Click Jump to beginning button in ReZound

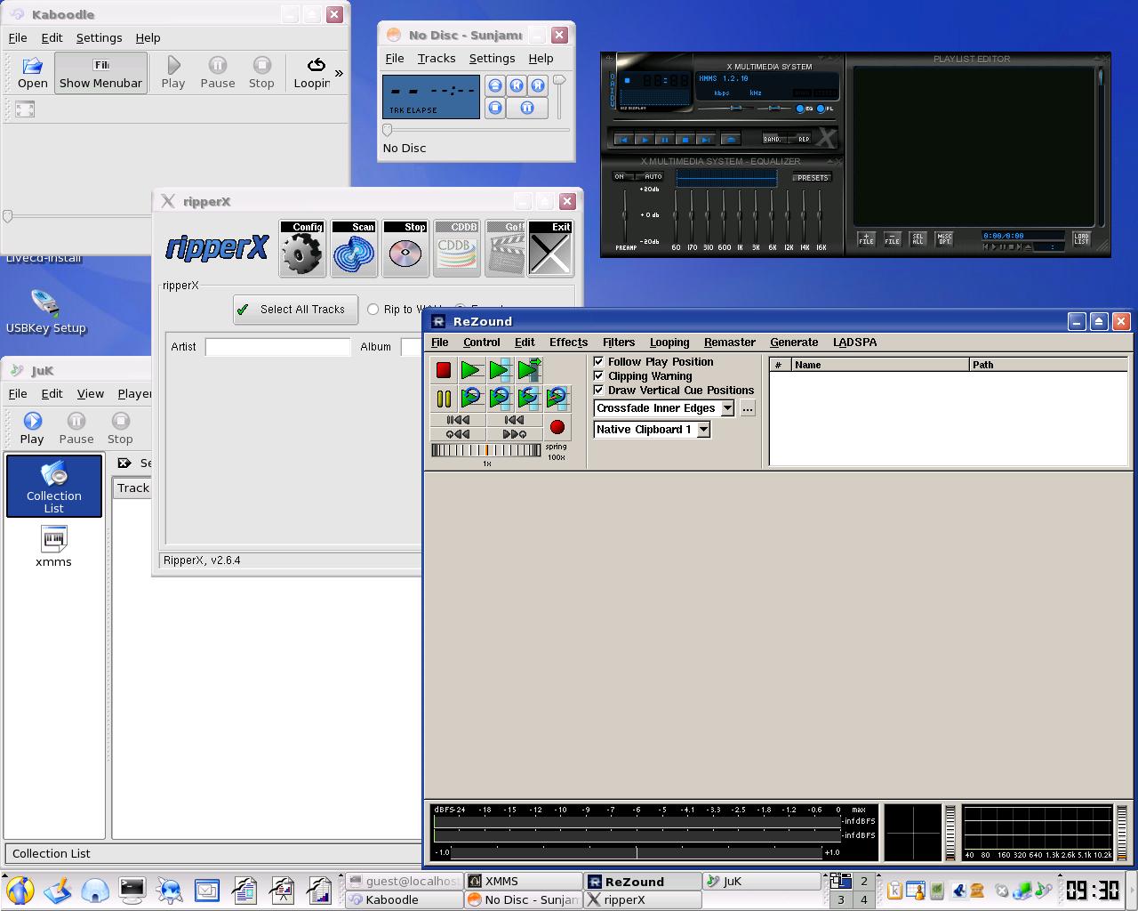[x=458, y=420]
